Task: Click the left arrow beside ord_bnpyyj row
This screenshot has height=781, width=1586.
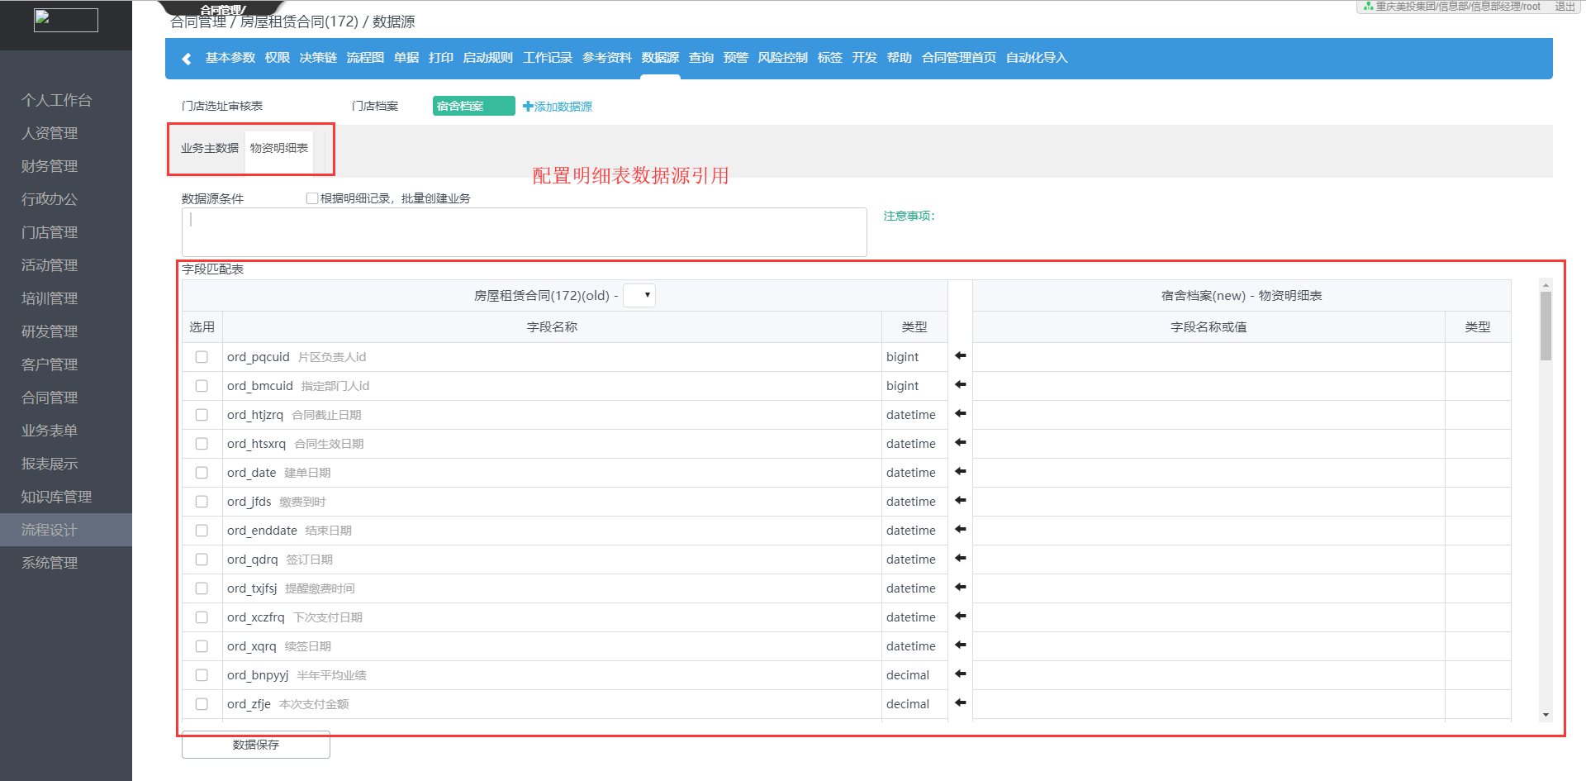Action: pos(960,674)
